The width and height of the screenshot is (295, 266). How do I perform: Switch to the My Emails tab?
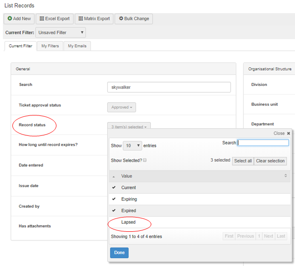pos(77,46)
